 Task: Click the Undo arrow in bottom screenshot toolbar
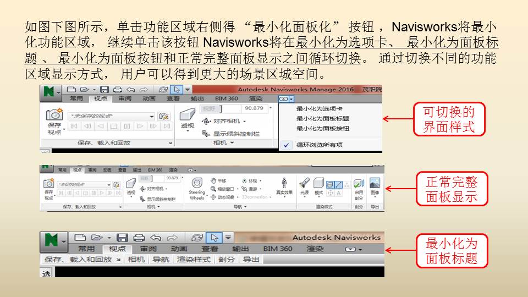pyautogui.click(x=156, y=238)
